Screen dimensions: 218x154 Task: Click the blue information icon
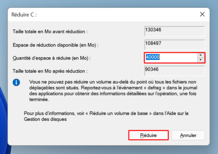[x=16, y=83]
